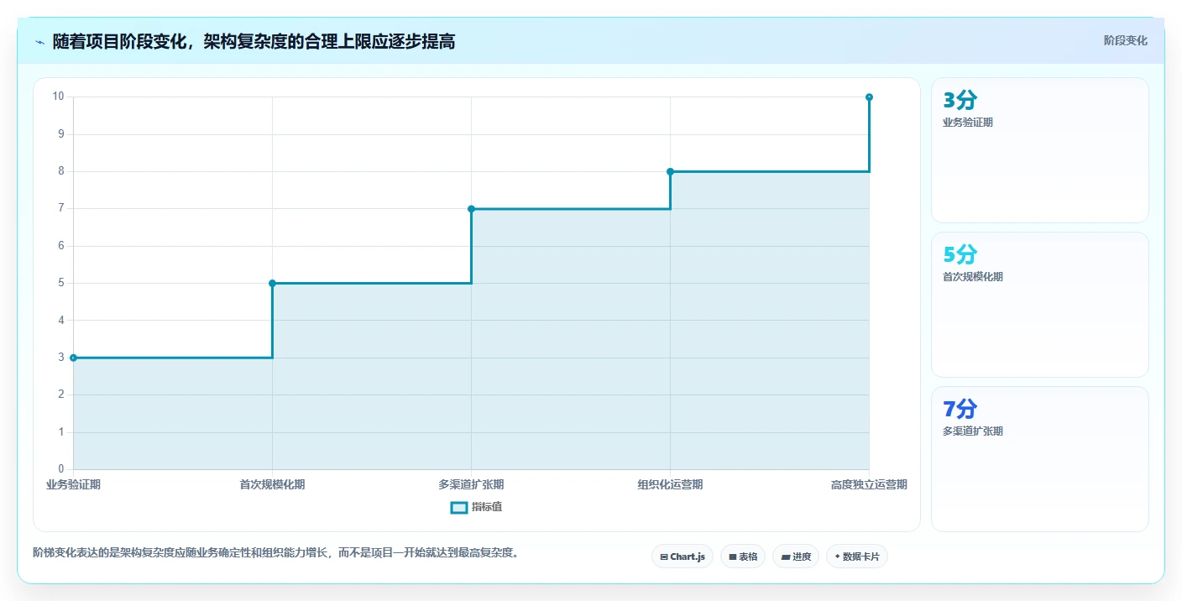Click the 组织化运营期 x-axis label
This screenshot has width=1182, height=601.
tap(670, 484)
